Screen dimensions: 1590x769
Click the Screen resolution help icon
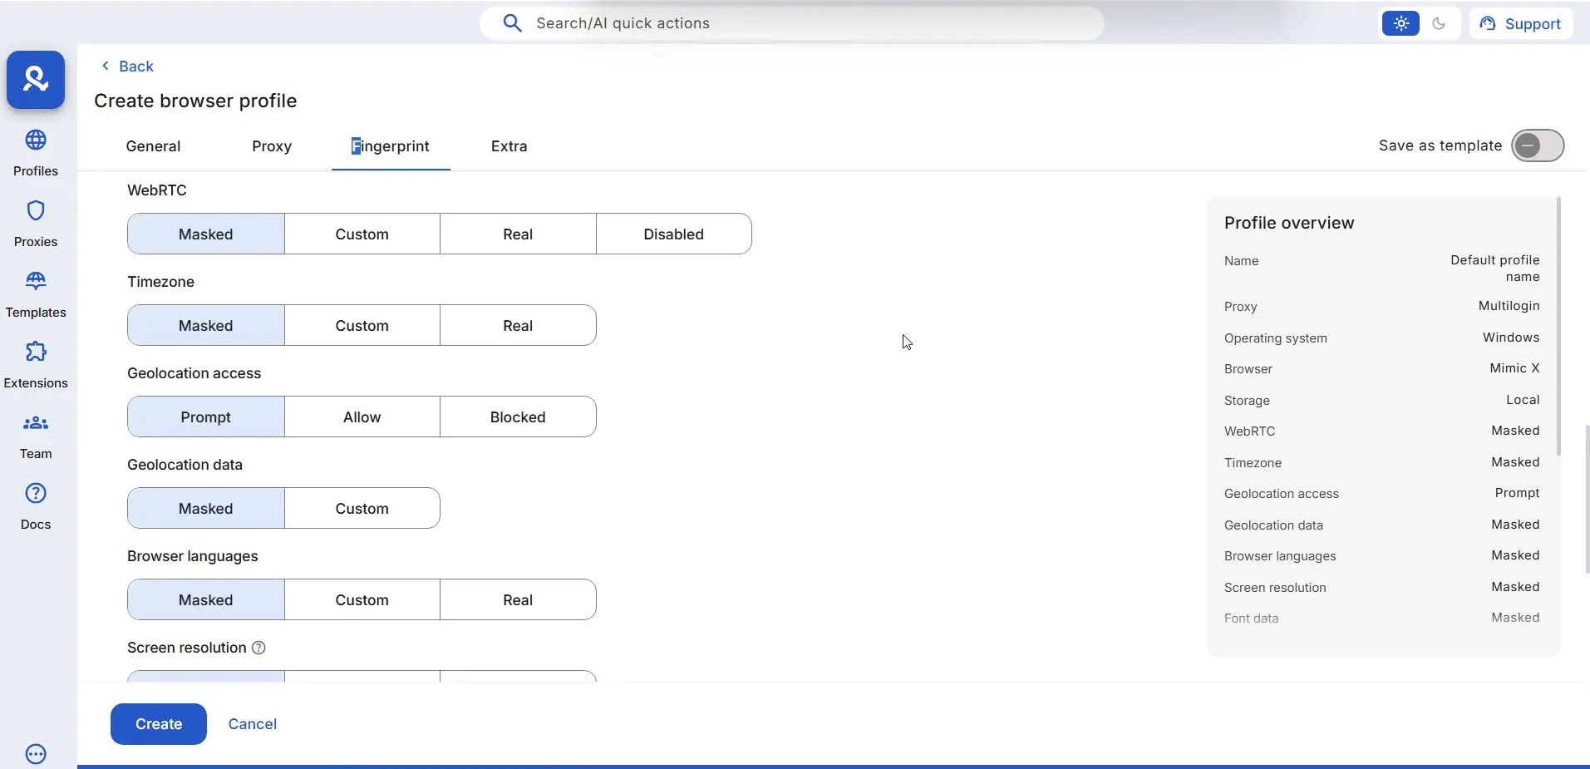258,648
